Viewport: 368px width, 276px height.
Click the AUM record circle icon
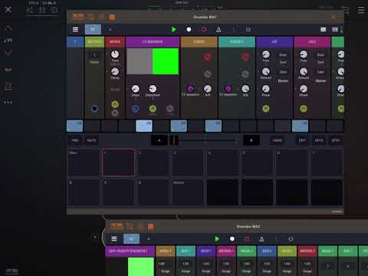54,10
